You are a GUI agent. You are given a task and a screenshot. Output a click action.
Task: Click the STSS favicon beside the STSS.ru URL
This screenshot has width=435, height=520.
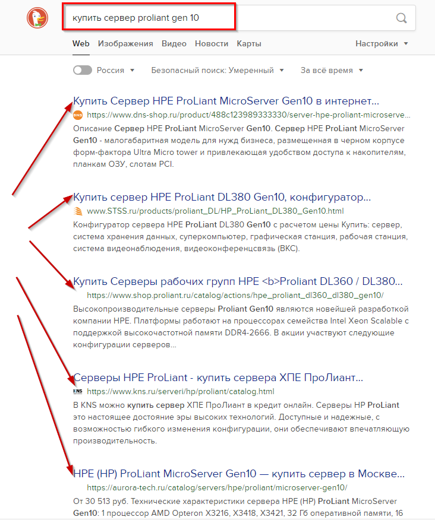click(78, 211)
